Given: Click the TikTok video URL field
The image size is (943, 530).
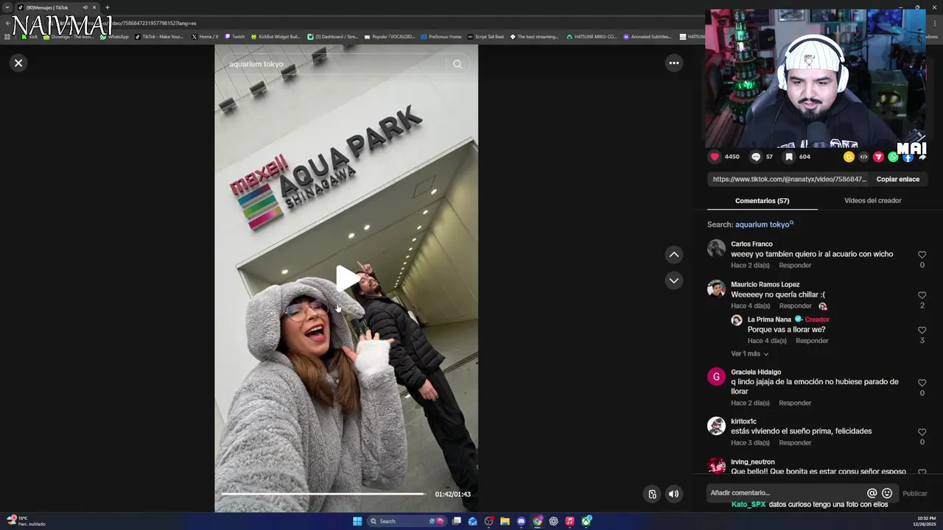Looking at the screenshot, I should tap(789, 179).
